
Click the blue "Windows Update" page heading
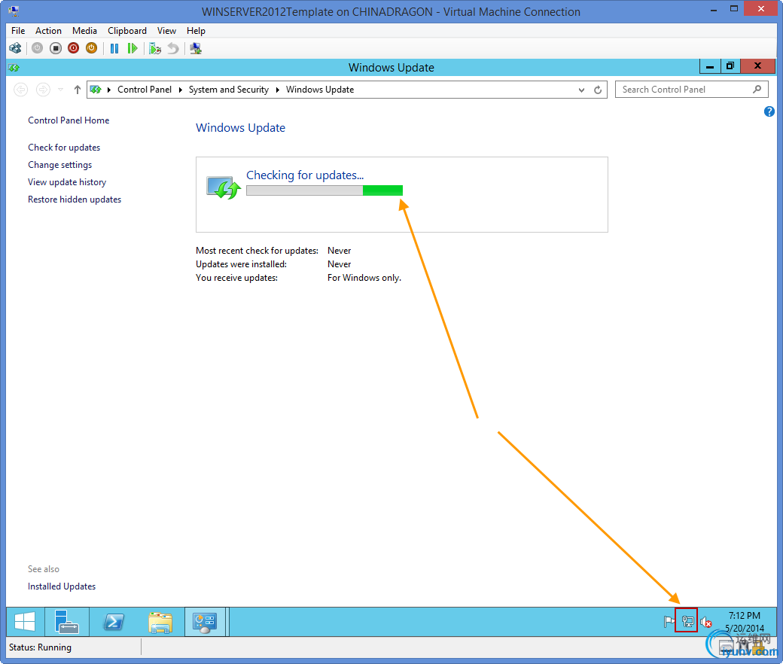click(240, 128)
